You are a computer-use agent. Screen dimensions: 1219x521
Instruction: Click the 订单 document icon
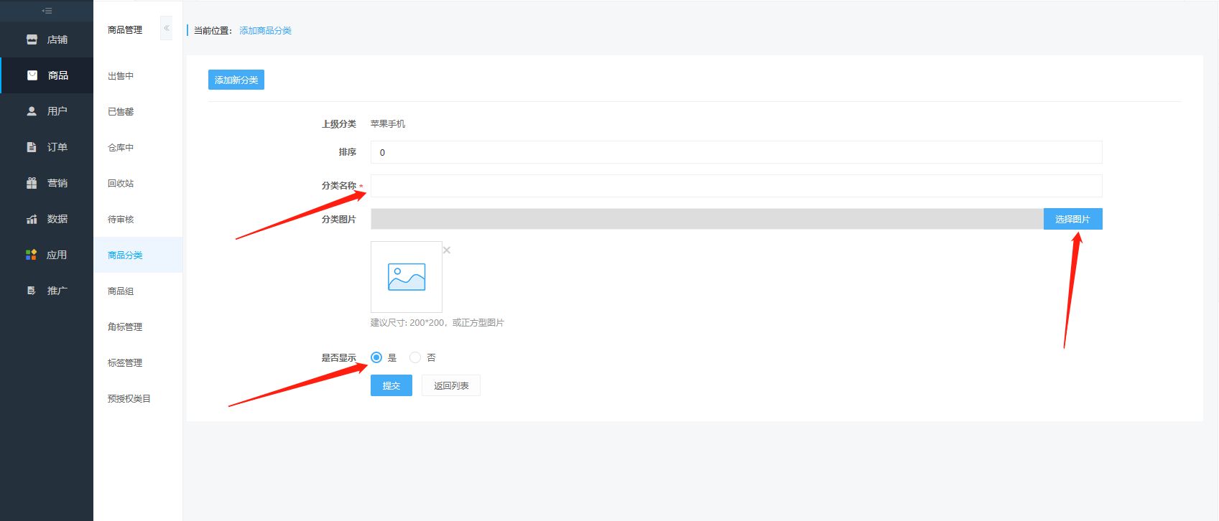pyautogui.click(x=32, y=147)
